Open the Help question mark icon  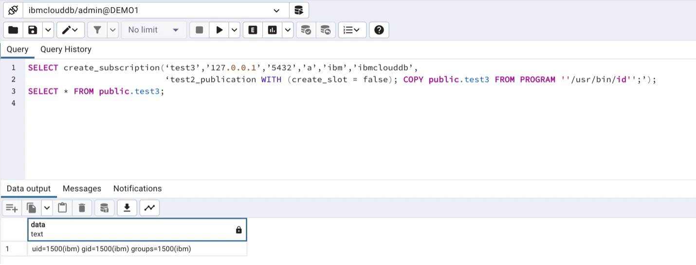click(379, 30)
